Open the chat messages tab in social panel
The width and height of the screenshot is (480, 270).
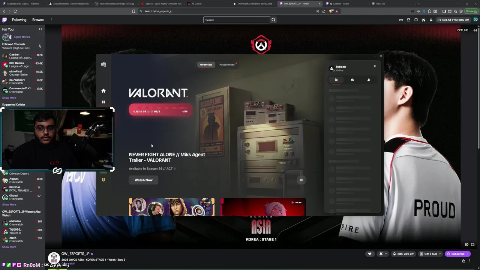point(352,80)
